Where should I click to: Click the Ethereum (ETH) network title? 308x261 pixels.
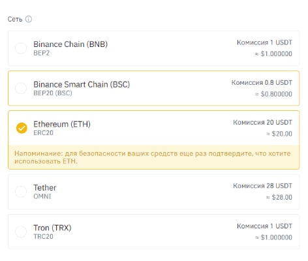click(x=62, y=124)
